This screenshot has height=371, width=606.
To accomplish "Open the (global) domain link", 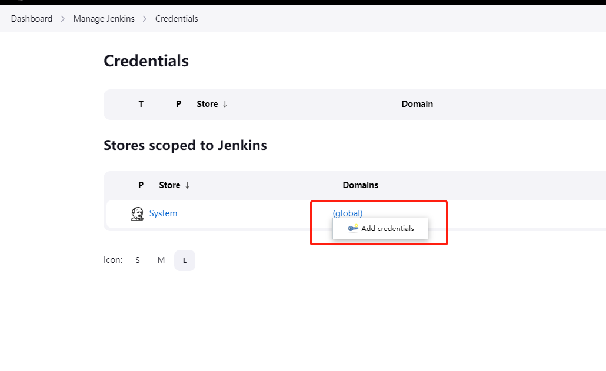I will point(347,213).
